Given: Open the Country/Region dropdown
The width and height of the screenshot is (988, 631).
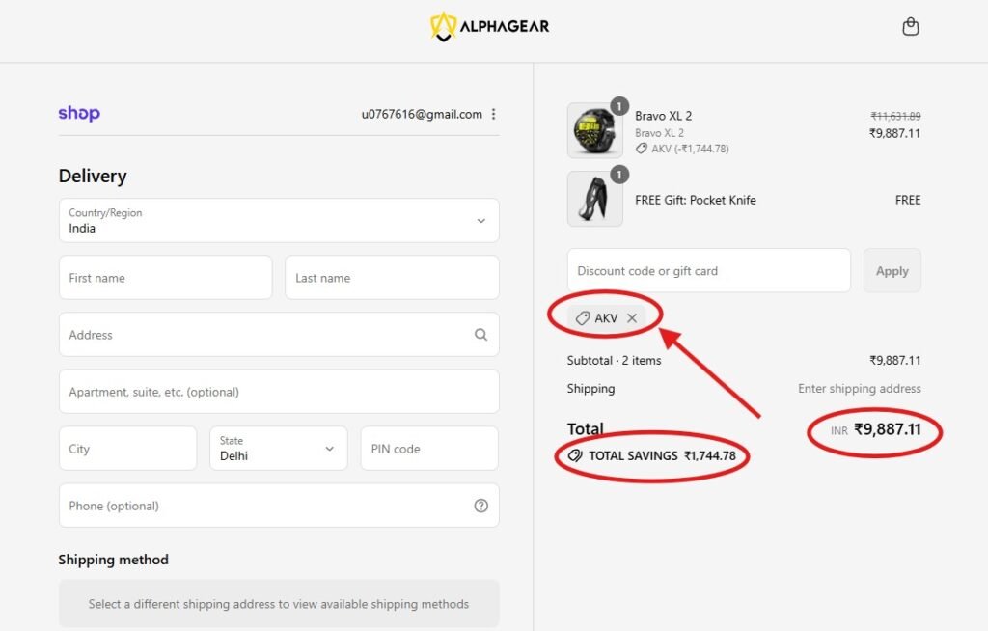Looking at the screenshot, I should coord(279,221).
